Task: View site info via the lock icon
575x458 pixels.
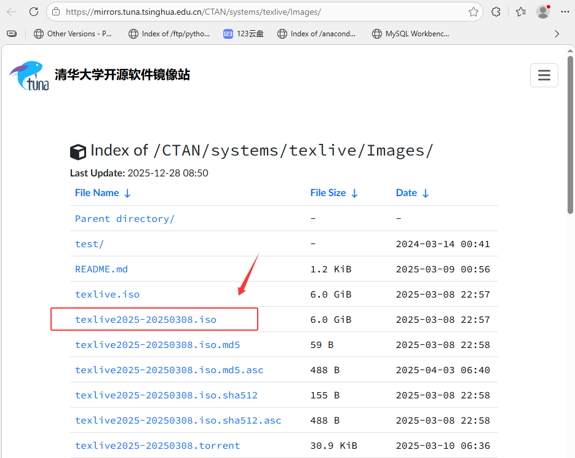Action: pyautogui.click(x=56, y=12)
